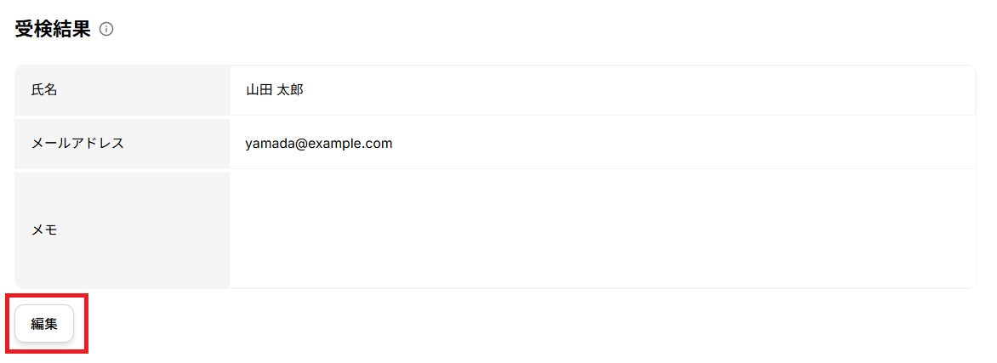Click blank space right of 山田 太郎
Image resolution: width=997 pixels, height=363 pixels.
pos(638,89)
